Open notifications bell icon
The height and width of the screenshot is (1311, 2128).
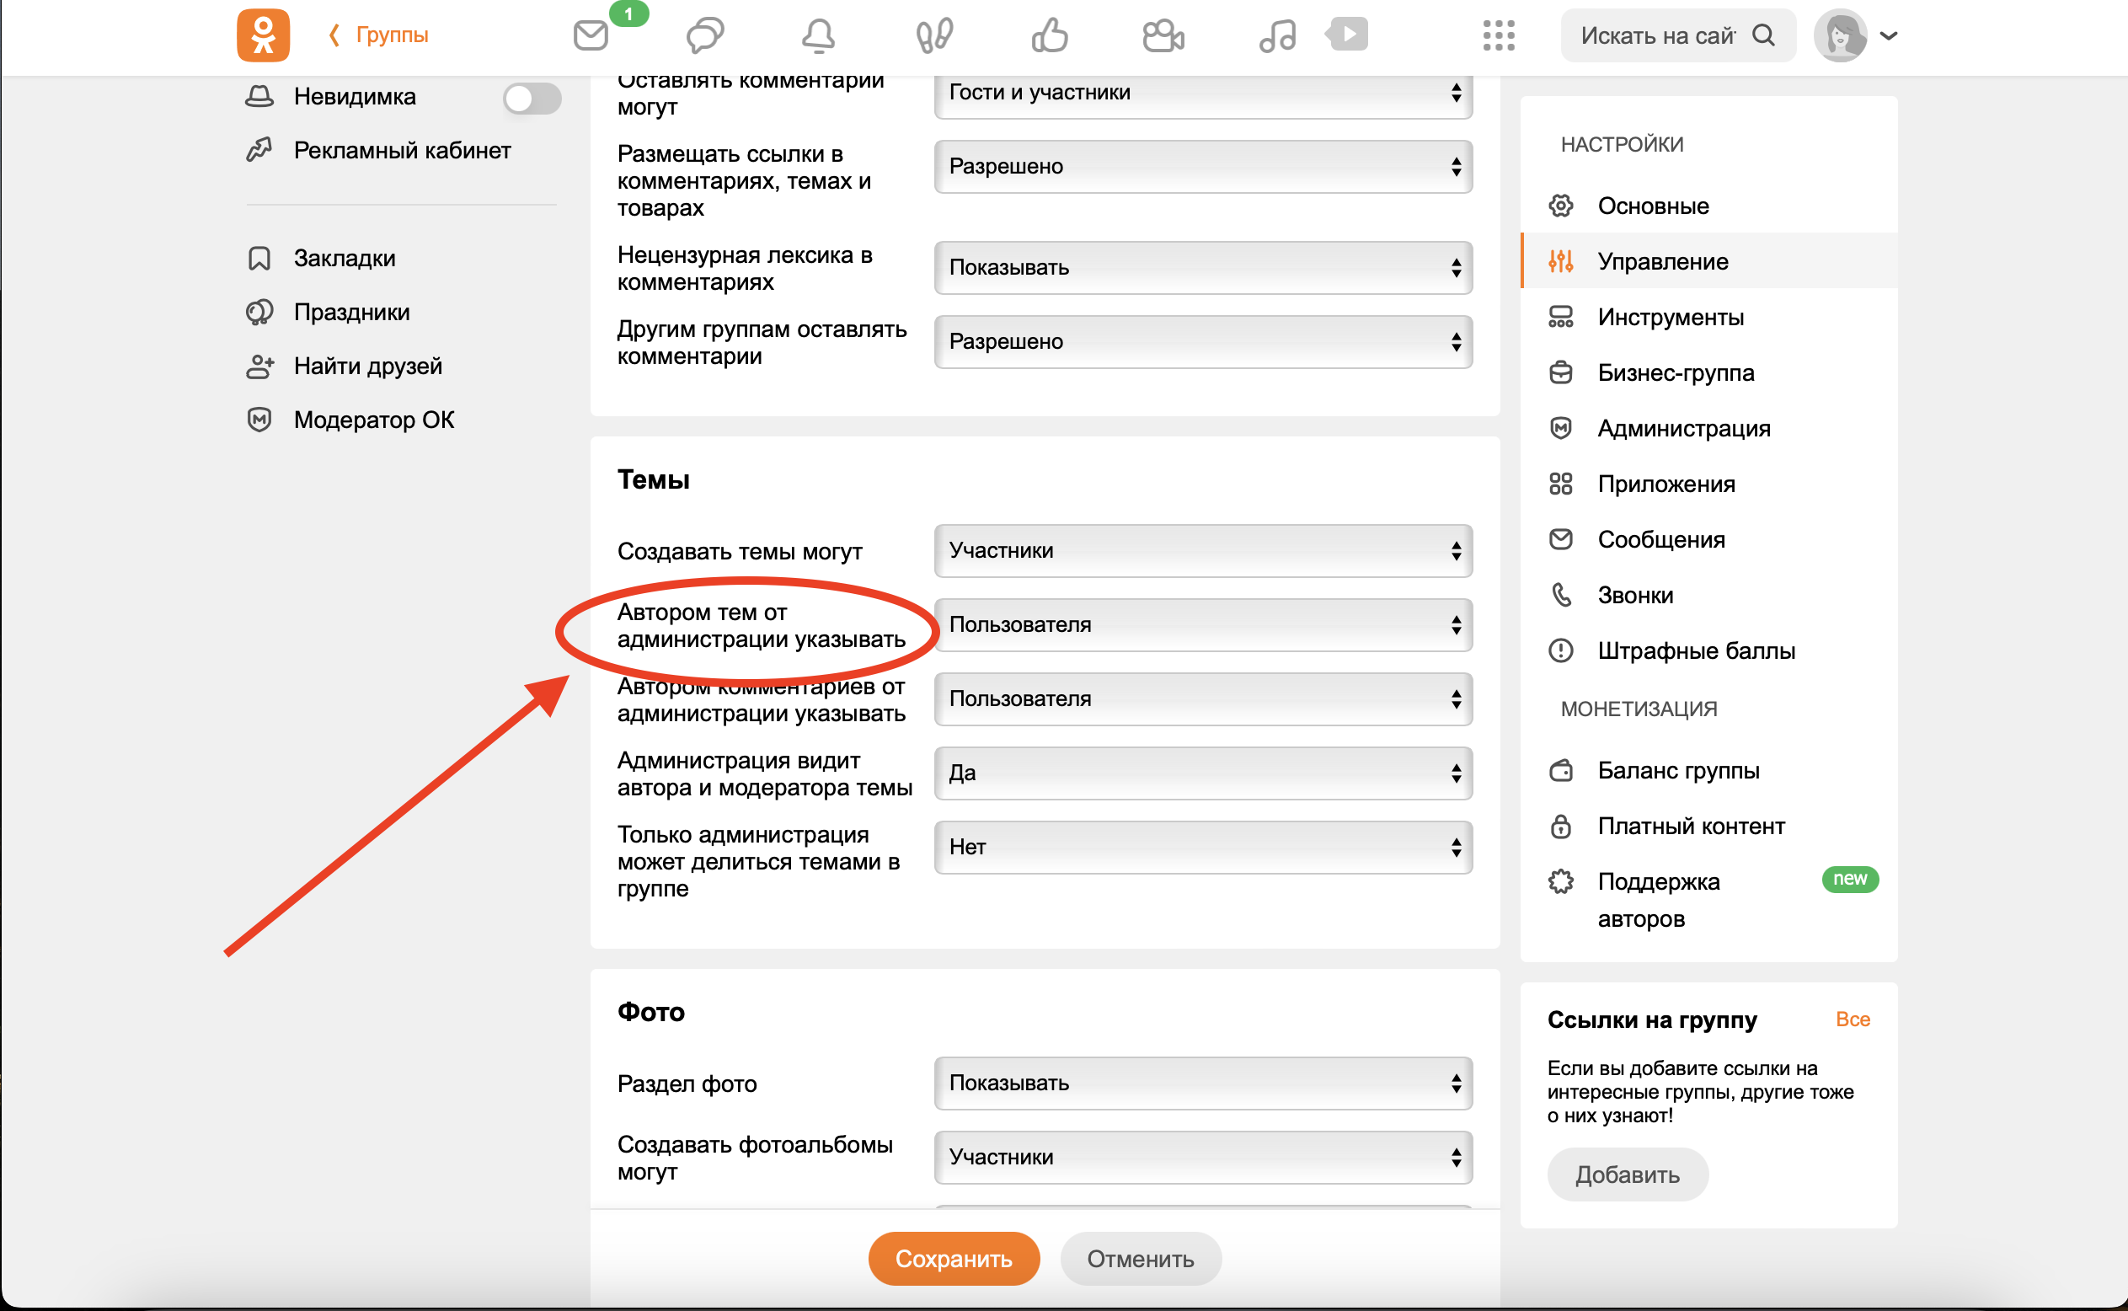817,35
